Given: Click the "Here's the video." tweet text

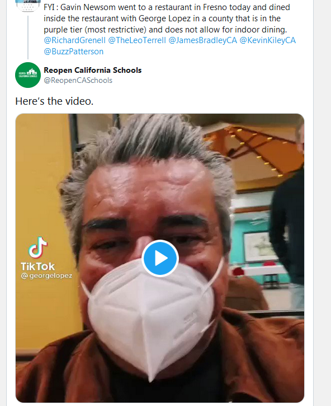Looking at the screenshot, I should 54,101.
